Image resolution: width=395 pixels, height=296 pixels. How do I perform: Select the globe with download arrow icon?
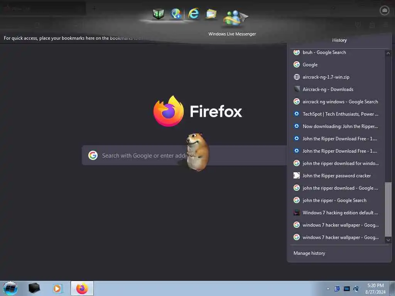(176, 13)
